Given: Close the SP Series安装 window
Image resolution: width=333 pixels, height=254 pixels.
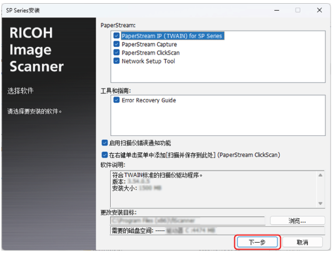Looking at the screenshot, I should pos(319,10).
